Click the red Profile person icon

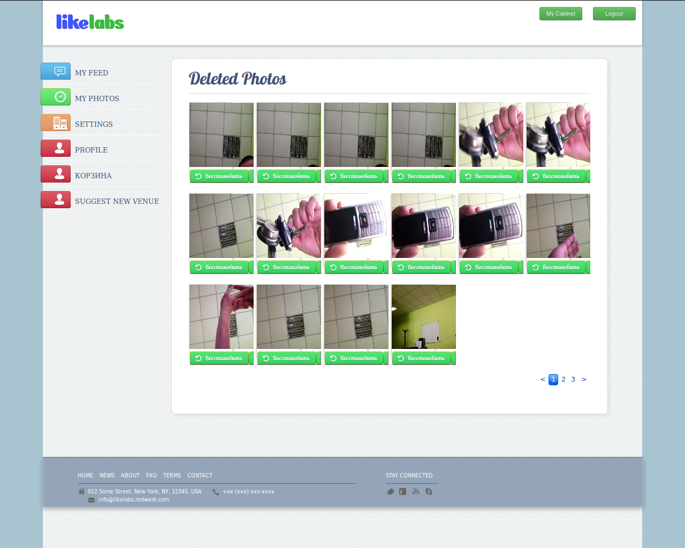click(x=56, y=148)
